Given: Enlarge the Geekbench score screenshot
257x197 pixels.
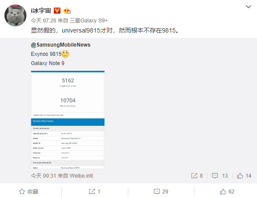Looking at the screenshot, I should click(68, 120).
